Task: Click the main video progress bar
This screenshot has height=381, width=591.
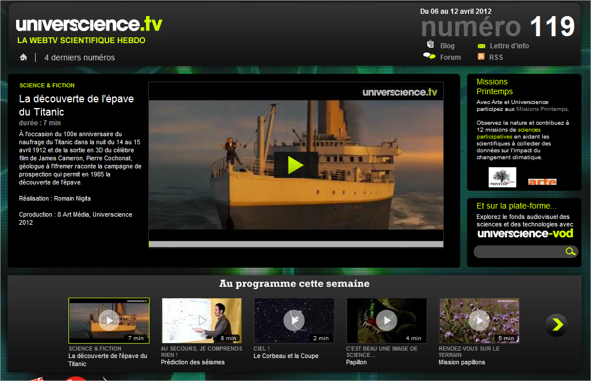Action: [296, 244]
